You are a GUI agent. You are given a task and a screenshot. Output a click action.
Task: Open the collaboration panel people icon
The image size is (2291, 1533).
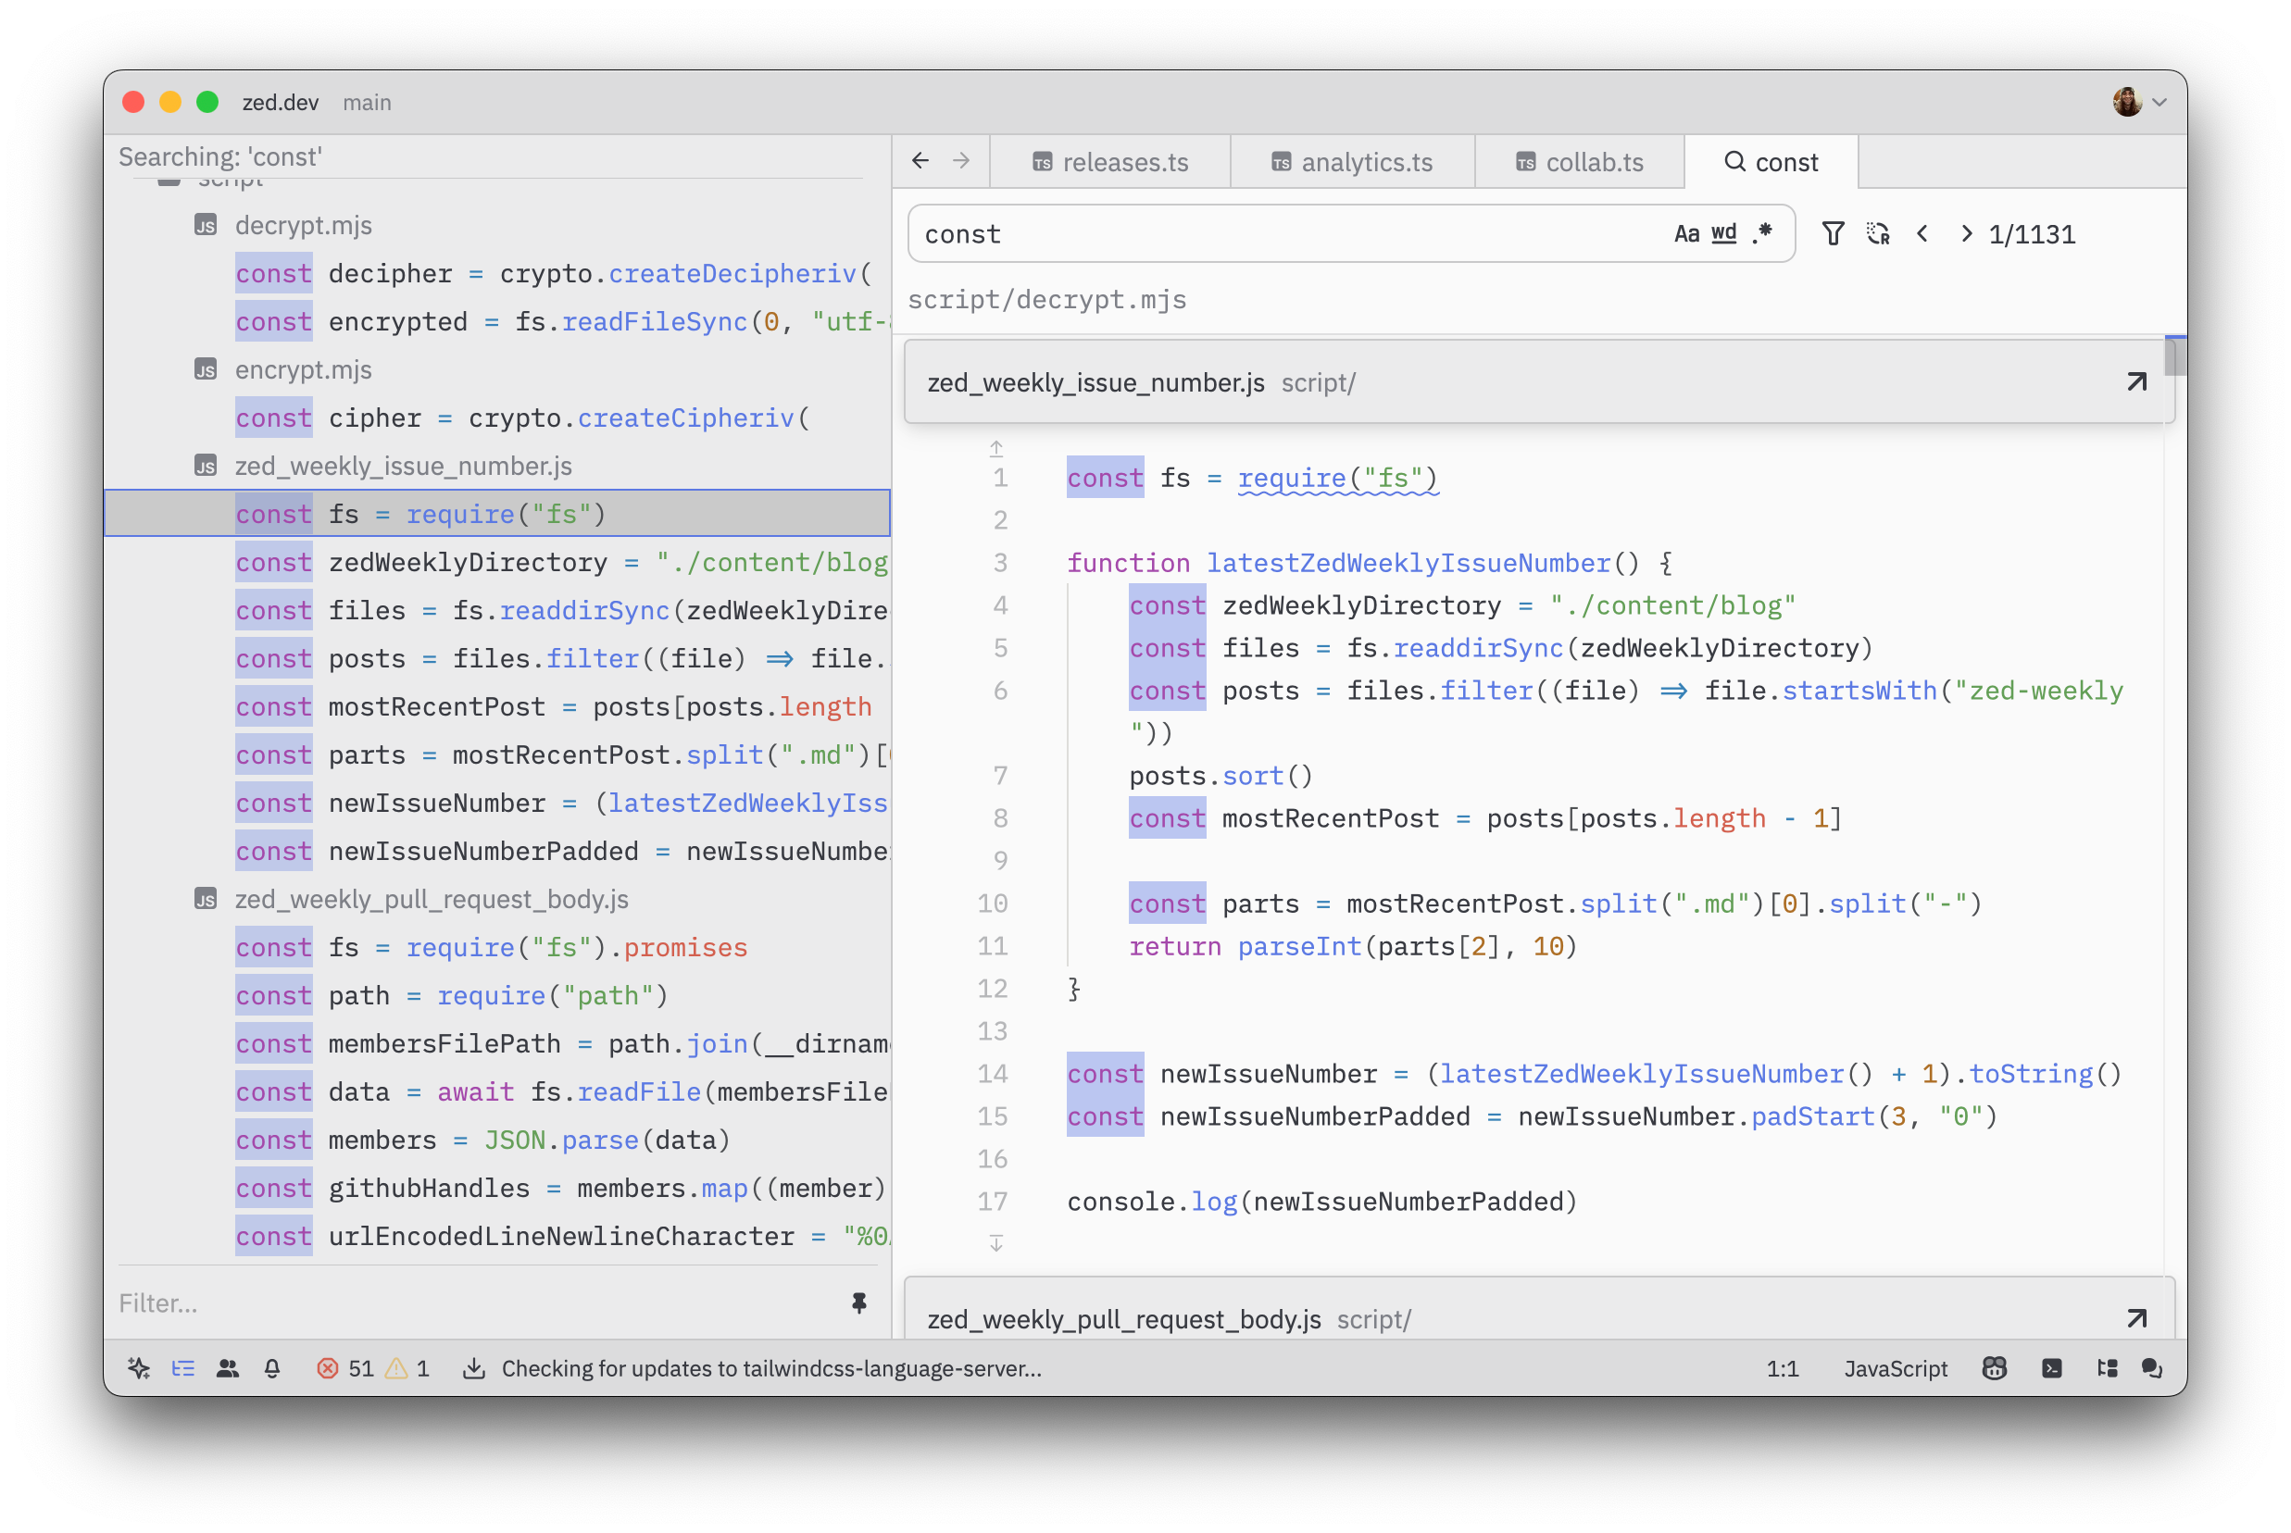pyautogui.click(x=228, y=1368)
